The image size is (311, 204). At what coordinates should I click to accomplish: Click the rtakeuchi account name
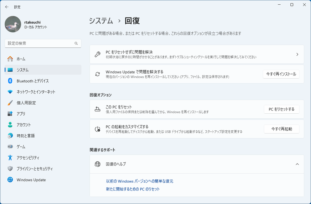tap(33, 22)
